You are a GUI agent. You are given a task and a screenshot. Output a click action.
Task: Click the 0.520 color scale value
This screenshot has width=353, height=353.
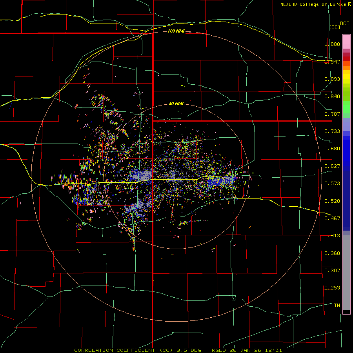[x=332, y=201]
